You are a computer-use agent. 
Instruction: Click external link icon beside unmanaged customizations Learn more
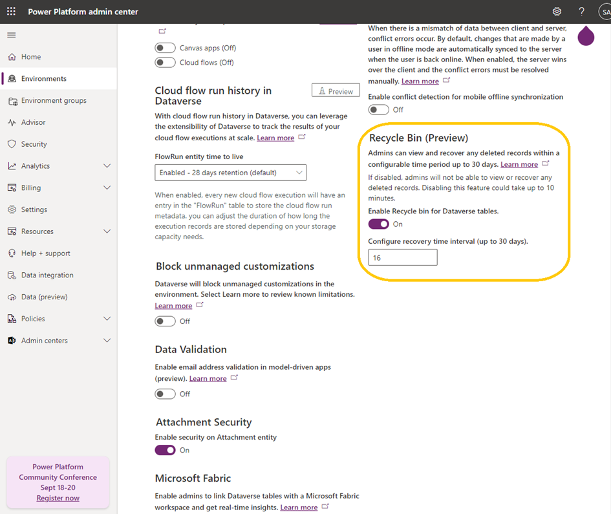pos(200,305)
